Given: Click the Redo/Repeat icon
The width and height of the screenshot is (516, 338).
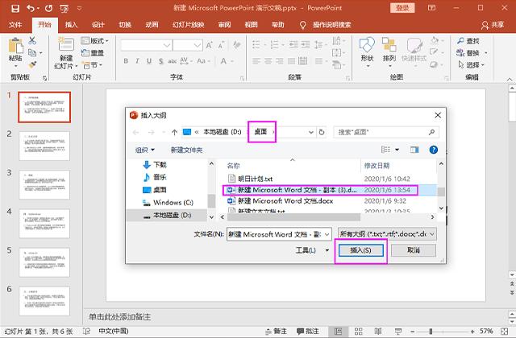Looking at the screenshot, I should tap(48, 8).
